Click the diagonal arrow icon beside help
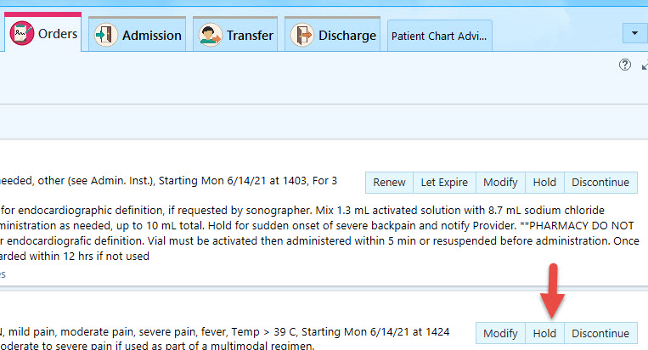The height and width of the screenshot is (350, 648). (x=645, y=65)
